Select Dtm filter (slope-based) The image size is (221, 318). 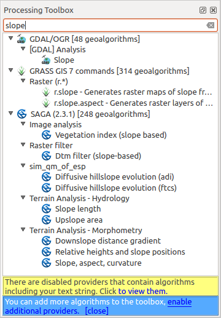[98, 156]
